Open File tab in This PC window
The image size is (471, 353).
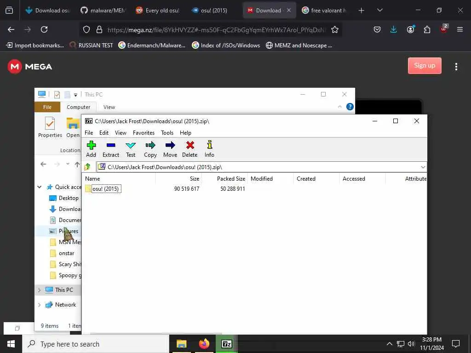coord(47,107)
